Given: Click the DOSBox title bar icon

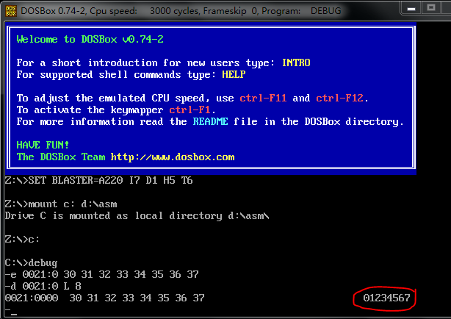Looking at the screenshot, I should pyautogui.click(x=11, y=11).
